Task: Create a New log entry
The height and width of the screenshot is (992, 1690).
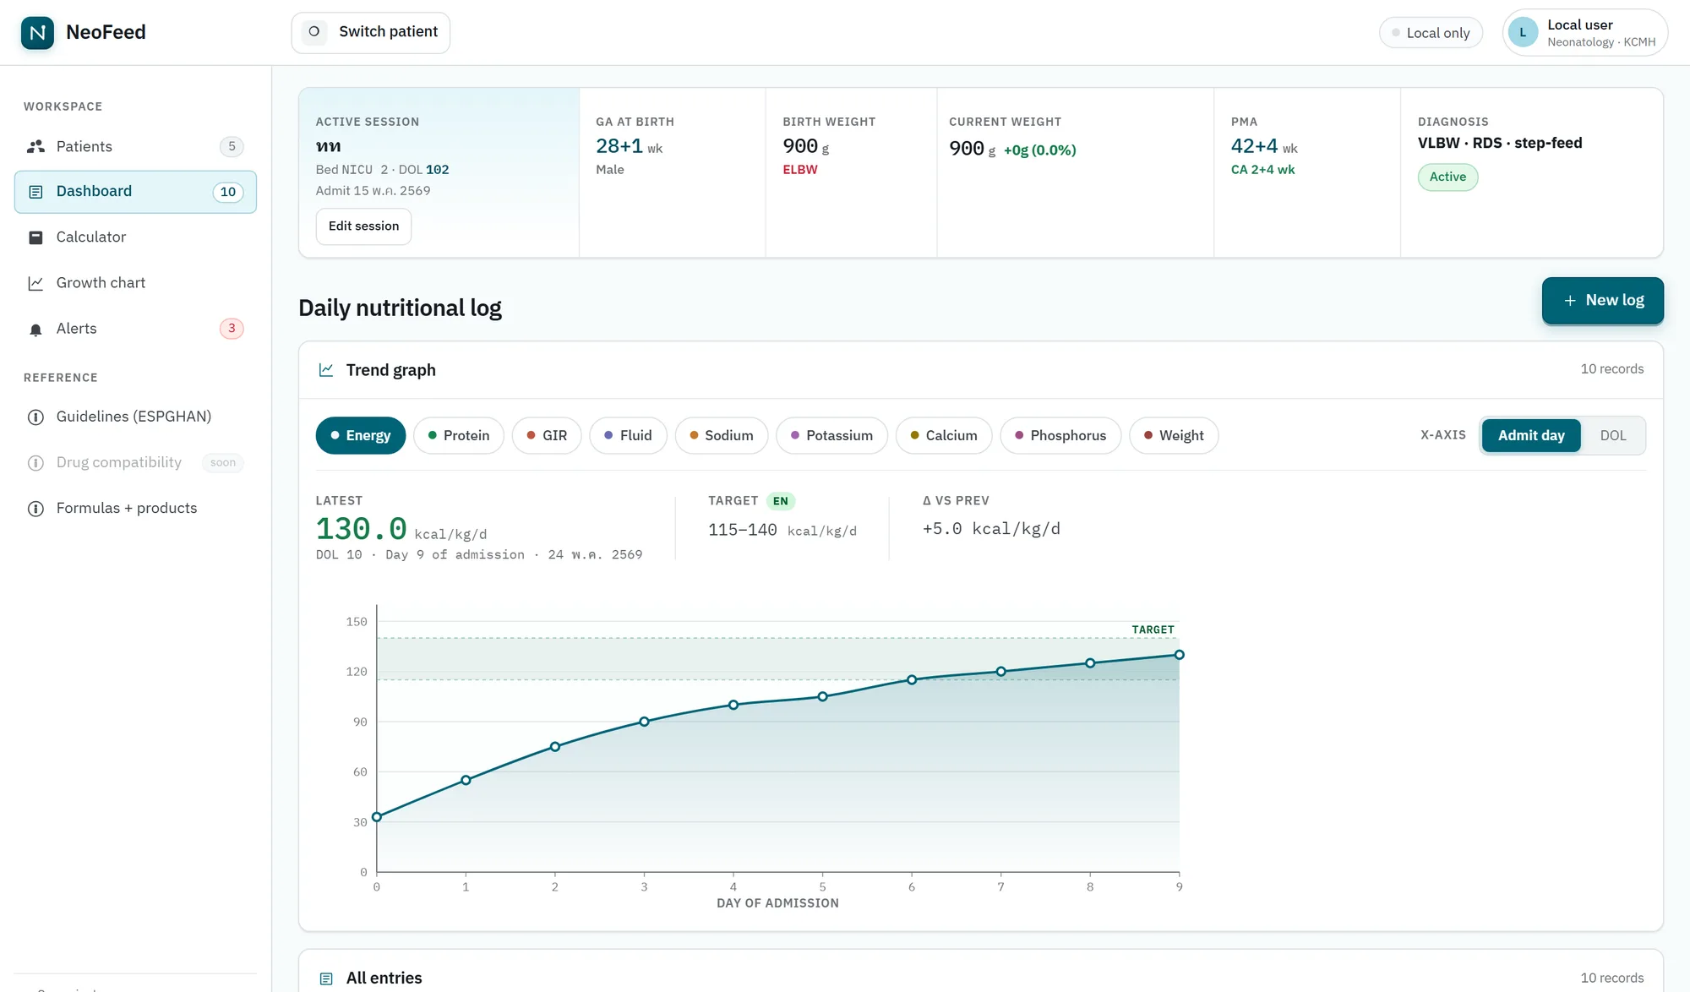Action: pos(1602,301)
